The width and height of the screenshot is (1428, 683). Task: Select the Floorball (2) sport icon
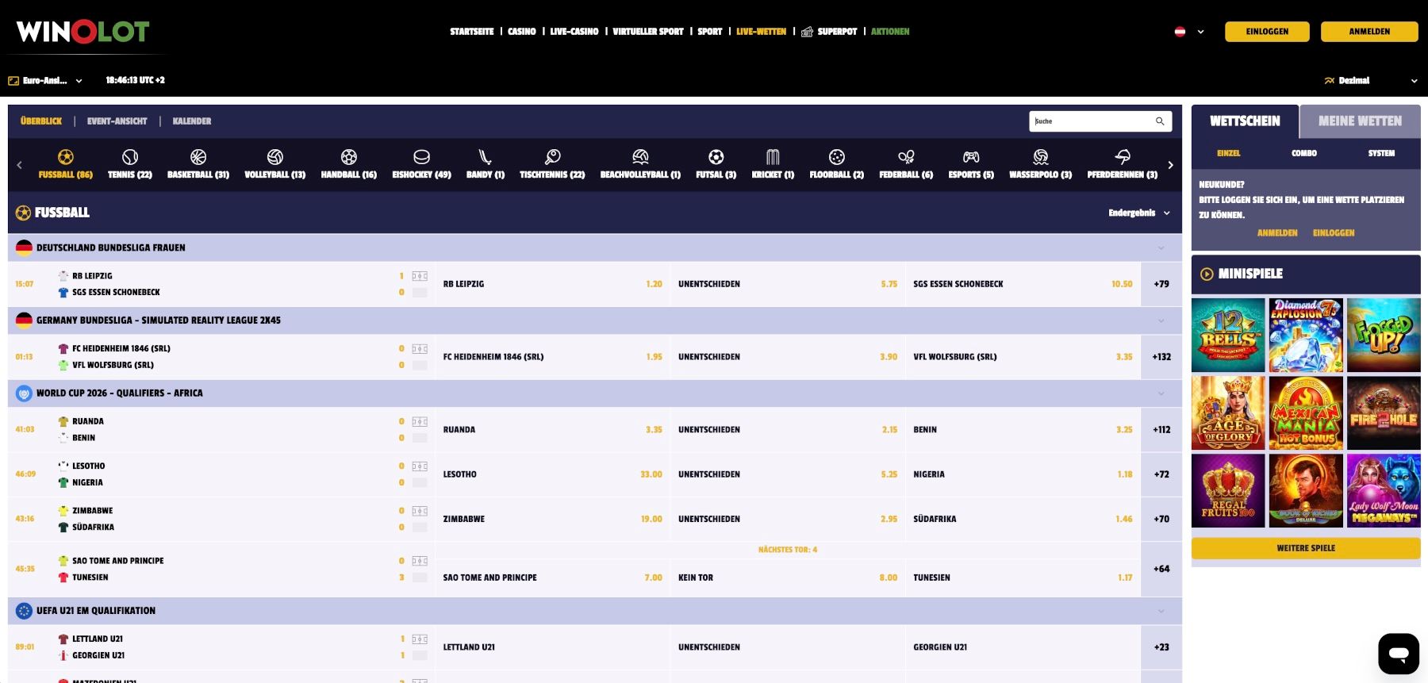pyautogui.click(x=836, y=157)
